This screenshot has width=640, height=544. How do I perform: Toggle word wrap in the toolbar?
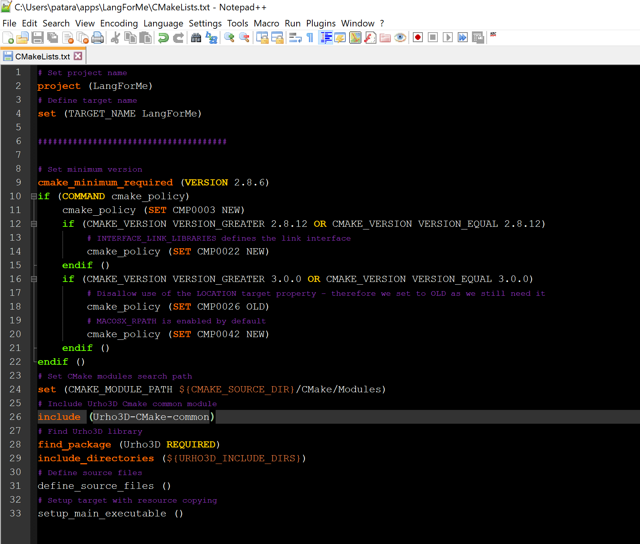(x=295, y=38)
